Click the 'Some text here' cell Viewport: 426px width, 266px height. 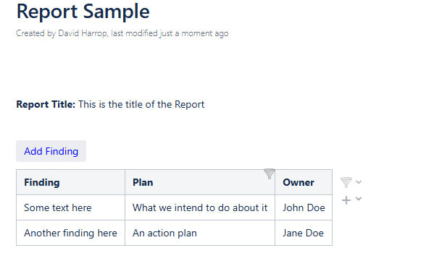click(x=71, y=207)
